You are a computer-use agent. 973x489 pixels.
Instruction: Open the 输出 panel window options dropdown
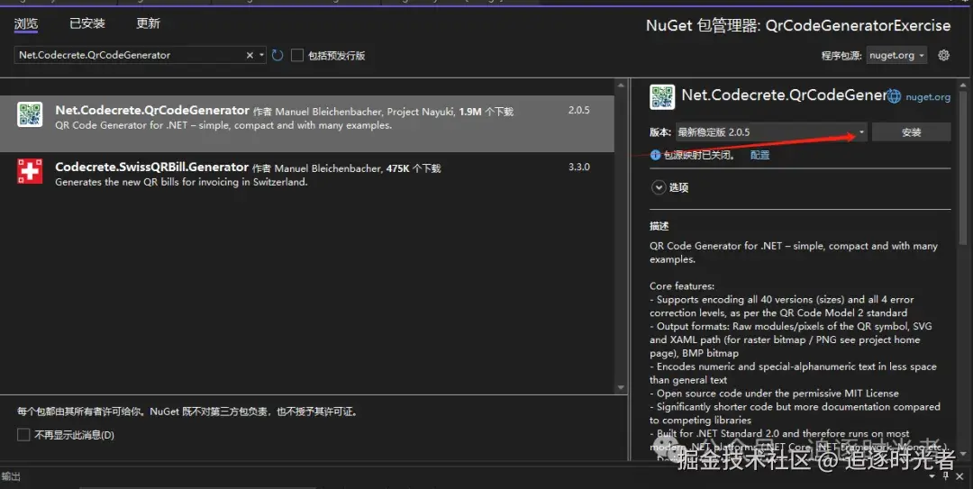tap(932, 476)
